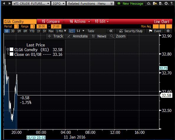Click the envelope icon beside New Message
This screenshot has width=175, height=140.
[119, 4]
